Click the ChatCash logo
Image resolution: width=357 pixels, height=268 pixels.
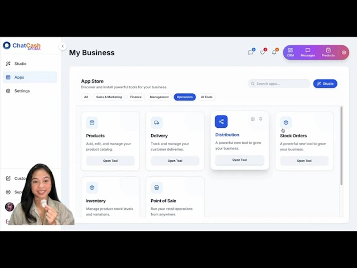coord(21,46)
